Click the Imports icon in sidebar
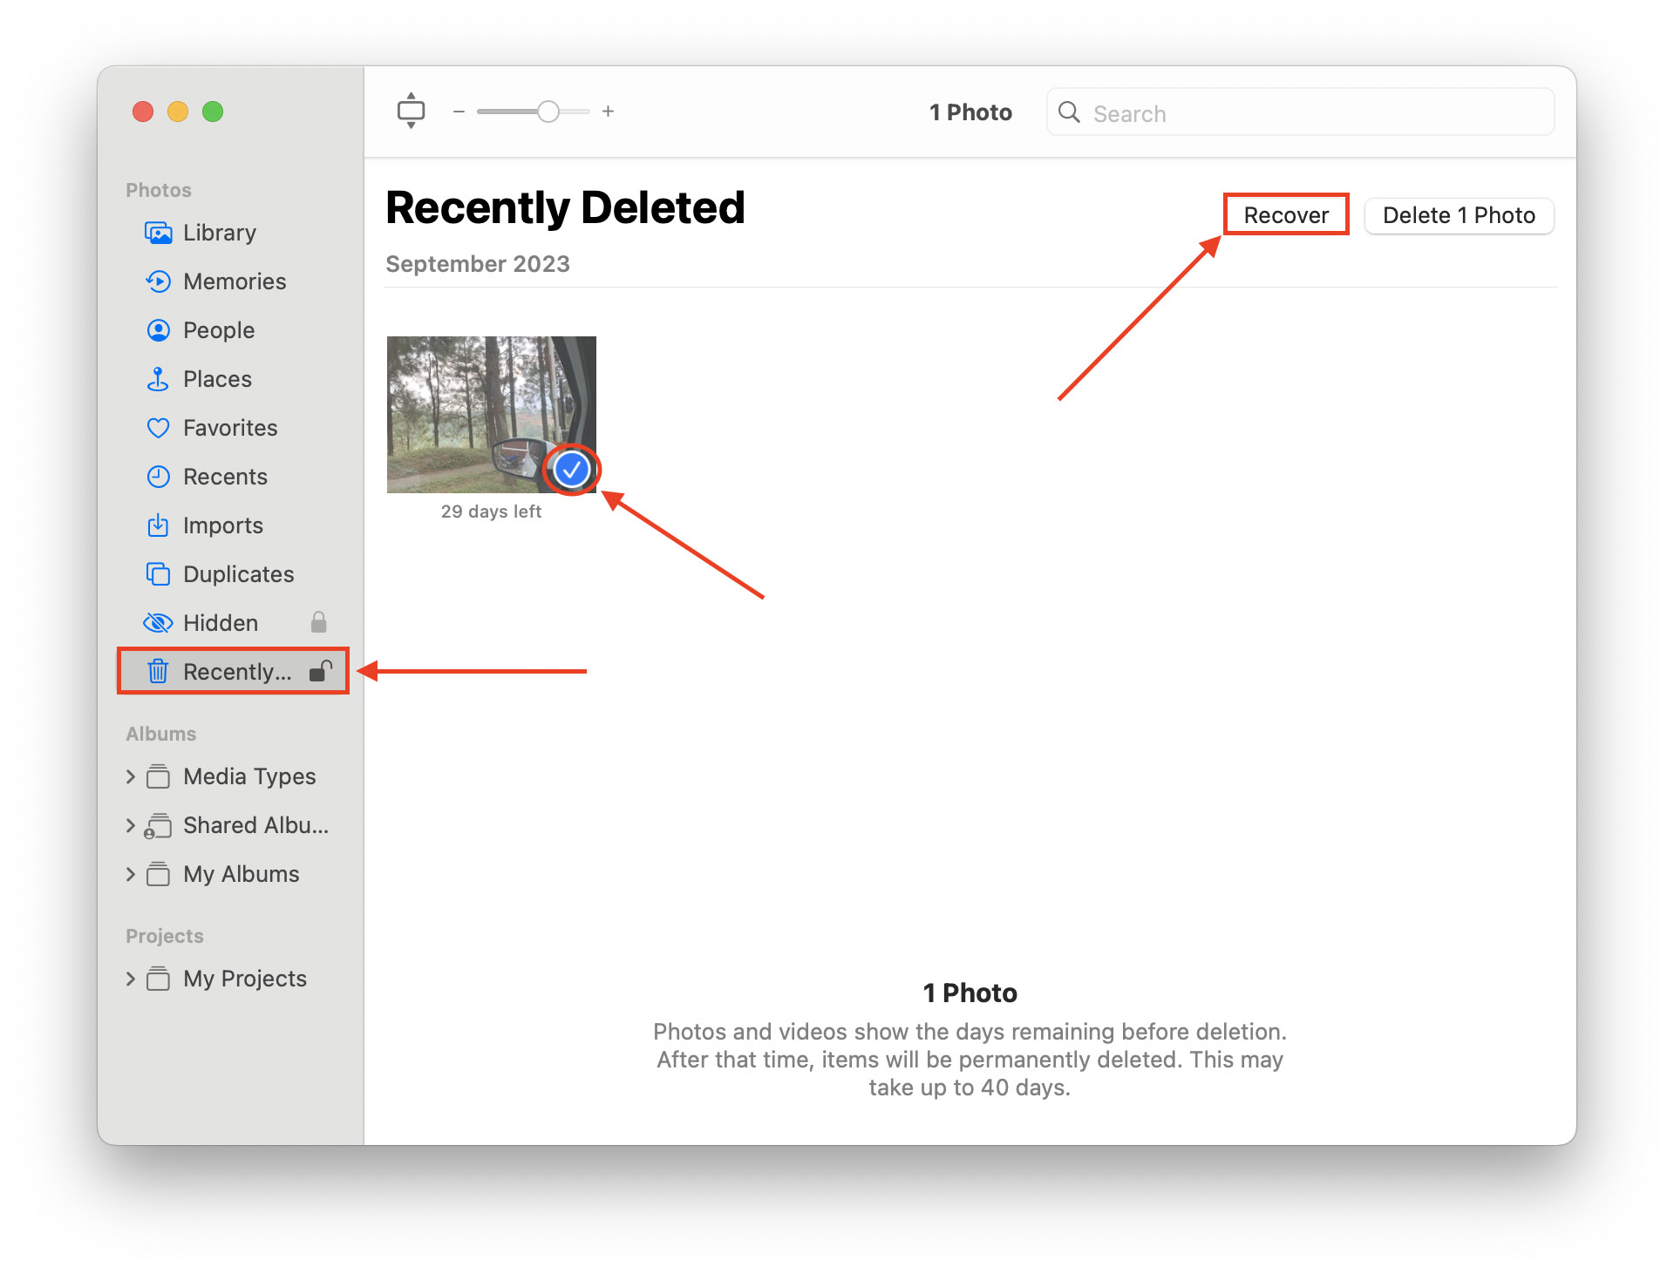1674x1274 pixels. pyautogui.click(x=158, y=523)
